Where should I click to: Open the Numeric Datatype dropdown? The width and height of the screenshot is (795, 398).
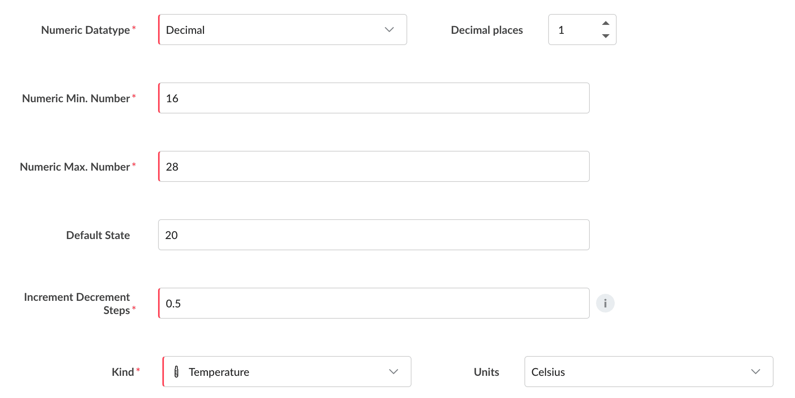[283, 30]
